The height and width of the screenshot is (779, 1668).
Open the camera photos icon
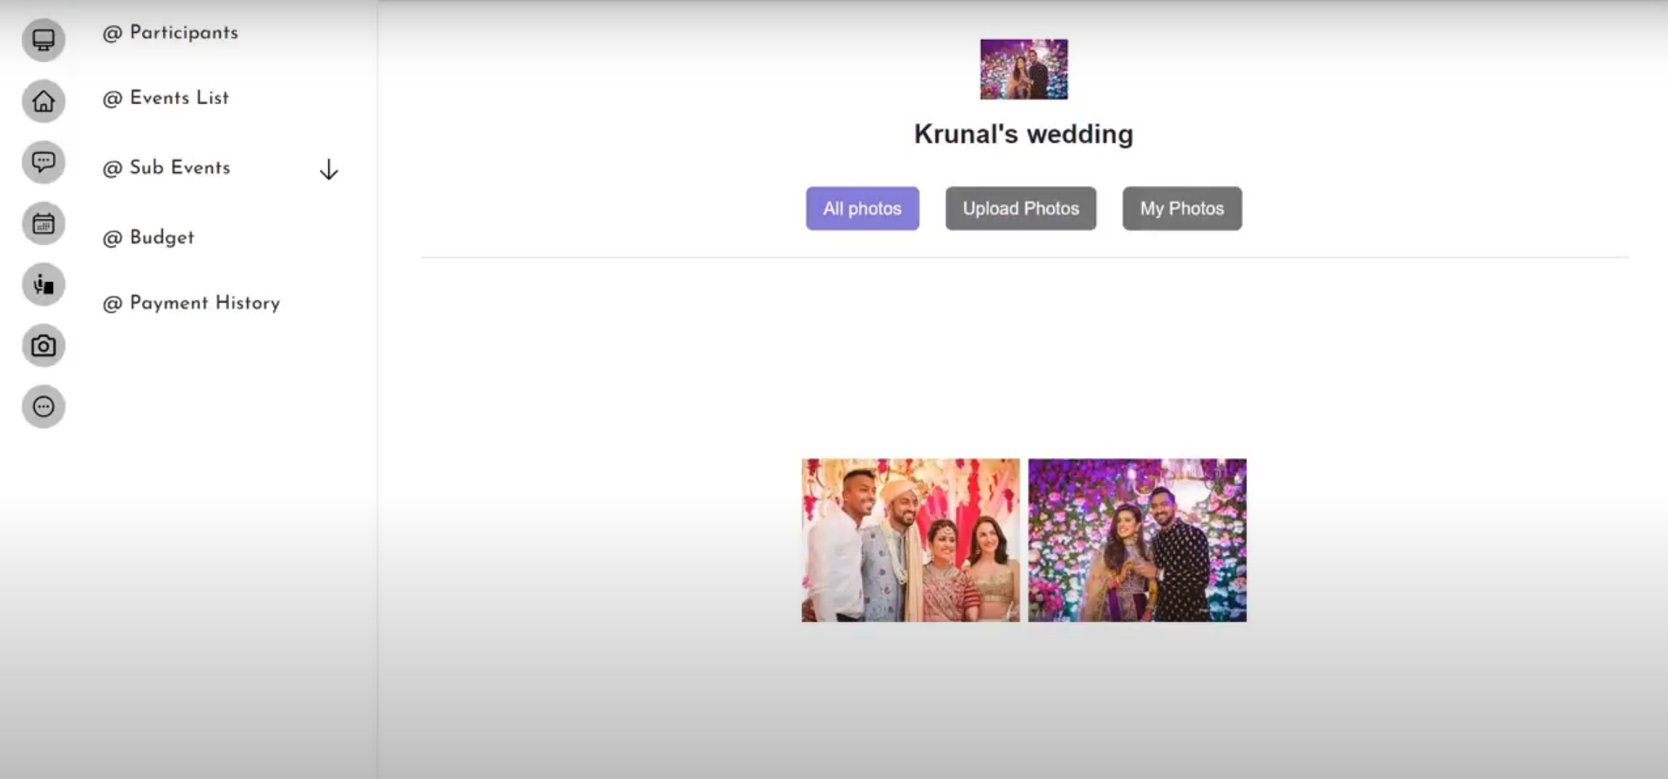pos(44,346)
